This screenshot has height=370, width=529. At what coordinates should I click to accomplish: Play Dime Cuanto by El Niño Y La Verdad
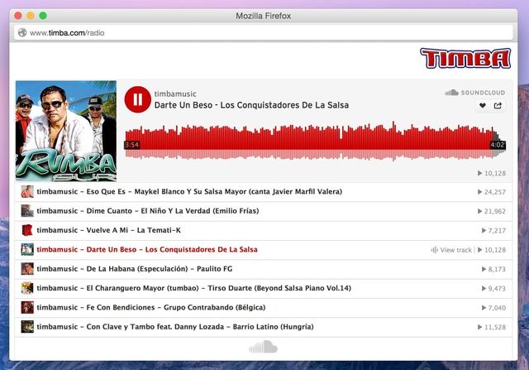(x=263, y=211)
